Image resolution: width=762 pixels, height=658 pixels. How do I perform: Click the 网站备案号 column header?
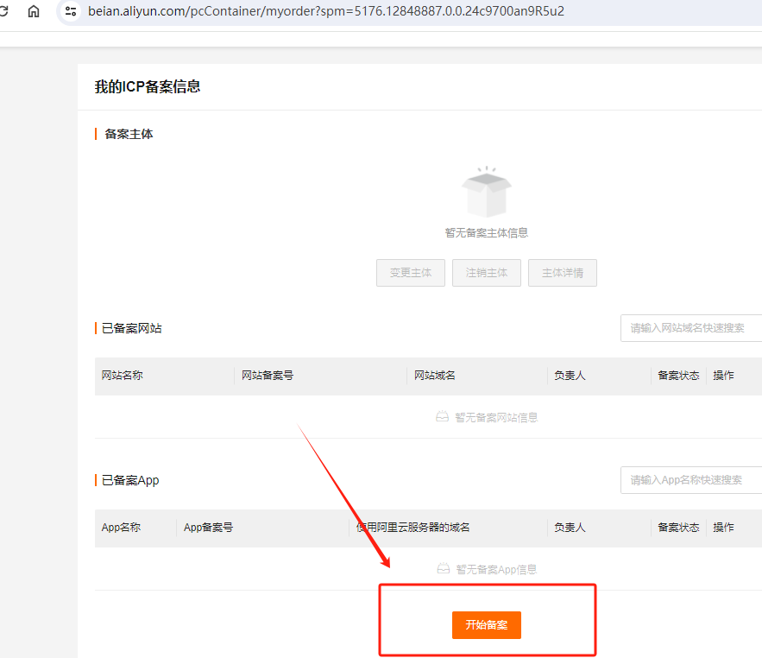tap(268, 376)
